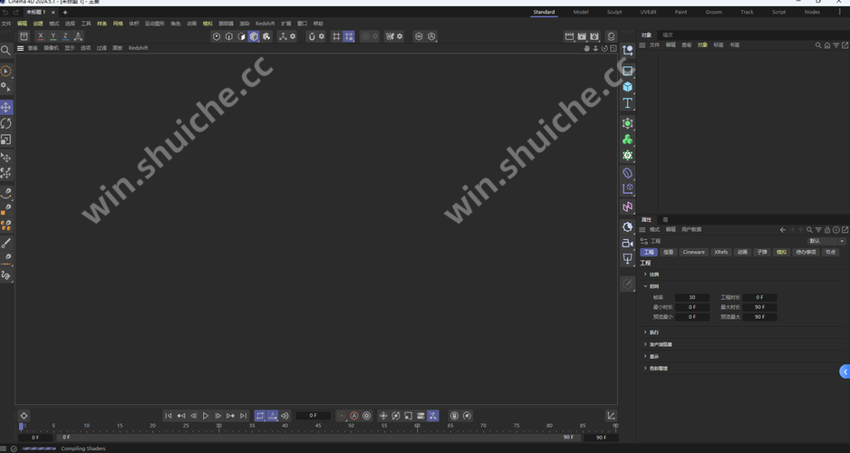The height and width of the screenshot is (453, 850).
Task: Select the Rotate tool
Action: tap(6, 123)
